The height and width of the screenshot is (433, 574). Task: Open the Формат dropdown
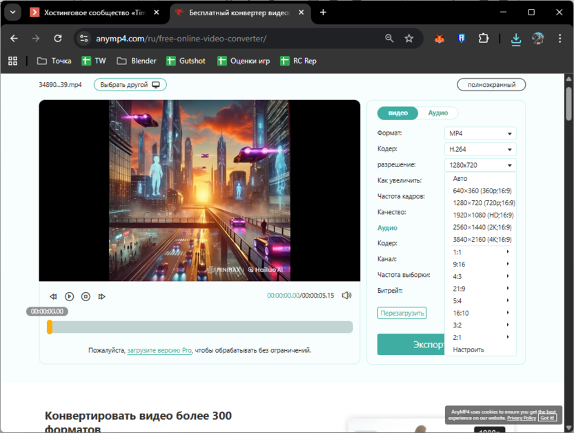click(x=479, y=133)
